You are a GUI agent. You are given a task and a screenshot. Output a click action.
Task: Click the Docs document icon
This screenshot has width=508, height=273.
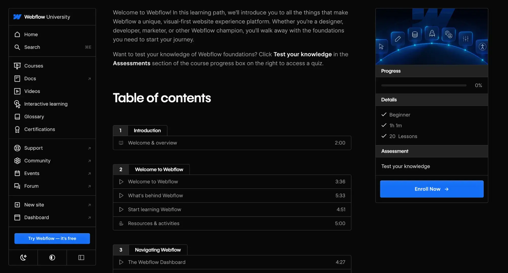click(17, 78)
